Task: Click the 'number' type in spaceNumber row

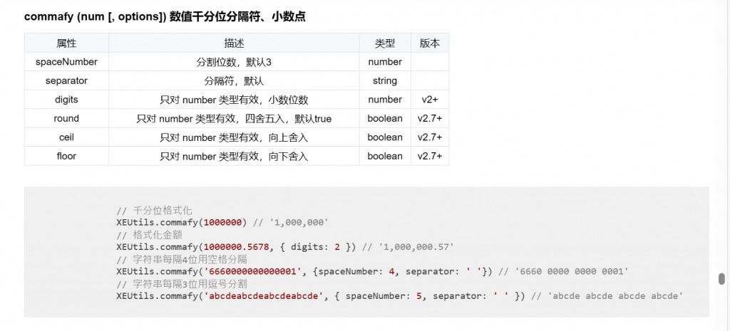Action: point(385,62)
